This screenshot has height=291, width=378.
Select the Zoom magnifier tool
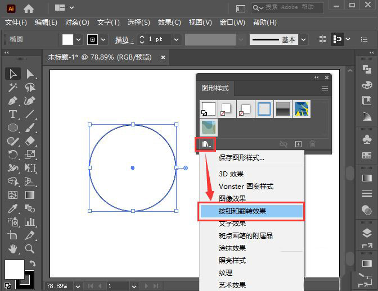(30, 249)
